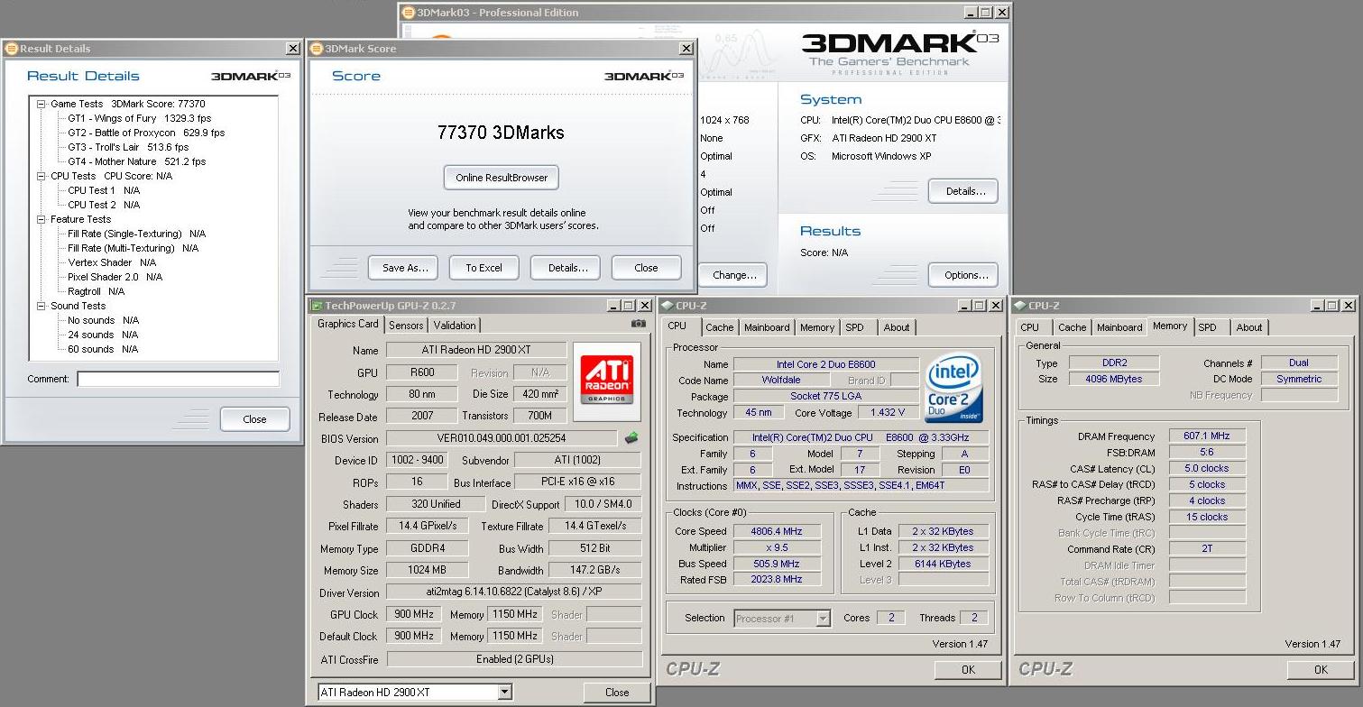Viewport: 1363px width, 707px height.
Task: Click the ATI CrossFire Enabled field
Action: pyautogui.click(x=514, y=659)
